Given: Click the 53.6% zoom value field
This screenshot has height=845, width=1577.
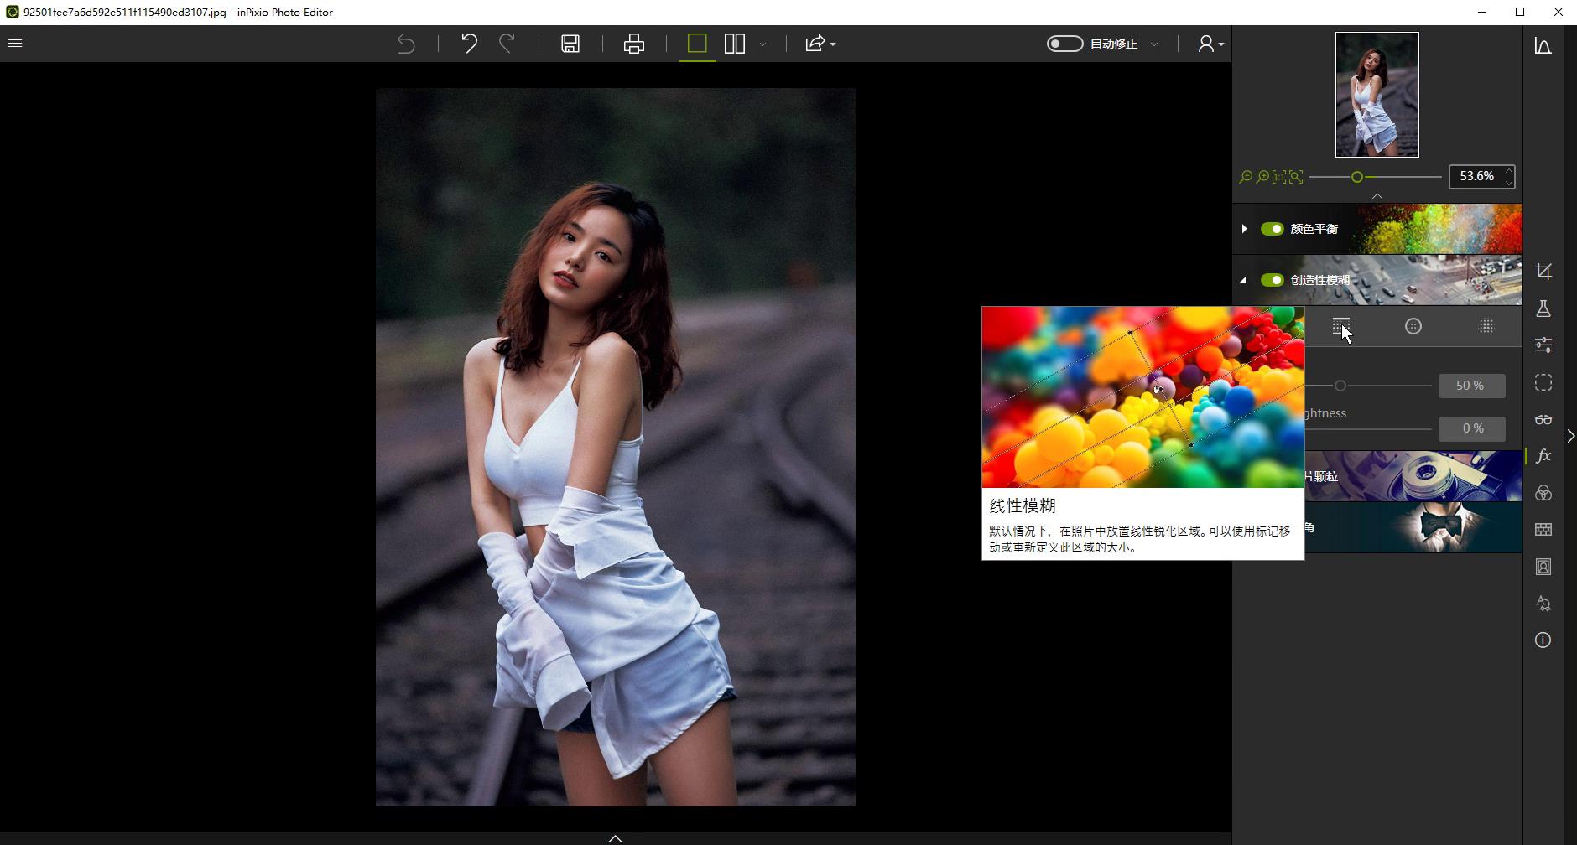Looking at the screenshot, I should pos(1476,176).
